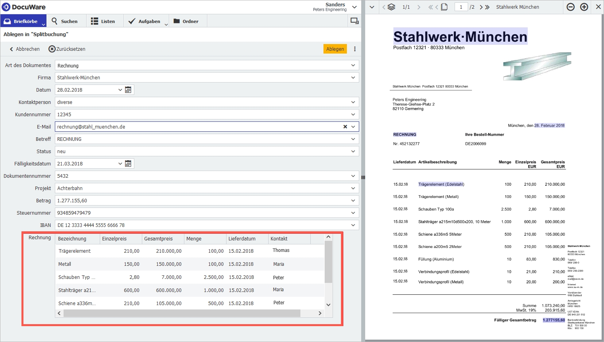Expand the Projekt dropdown
Screen dimensions: 604x342
pos(353,188)
